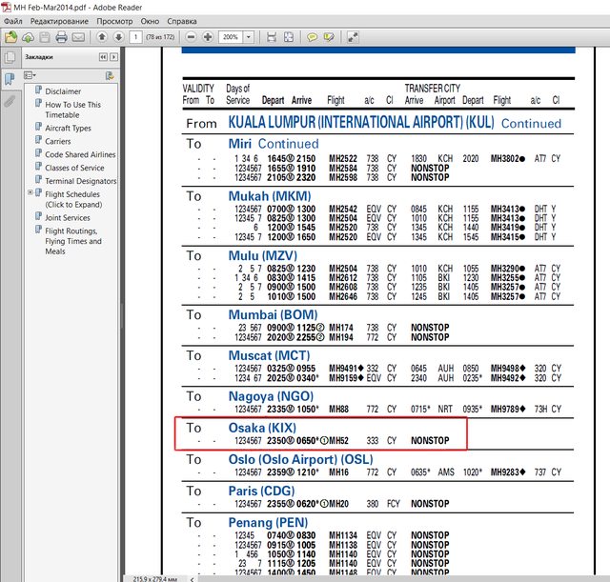Click the fit one full page icon
610x582 pixels.
(289, 37)
